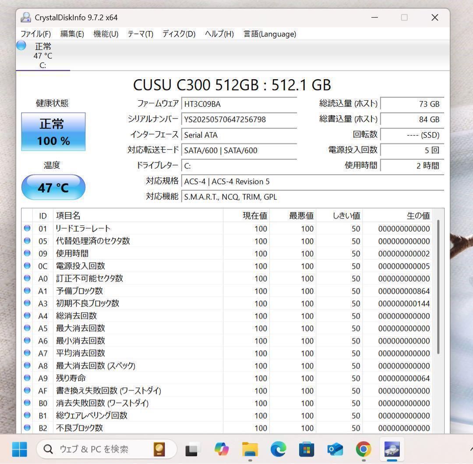Open the ヘルプ(H) menu

218,34
